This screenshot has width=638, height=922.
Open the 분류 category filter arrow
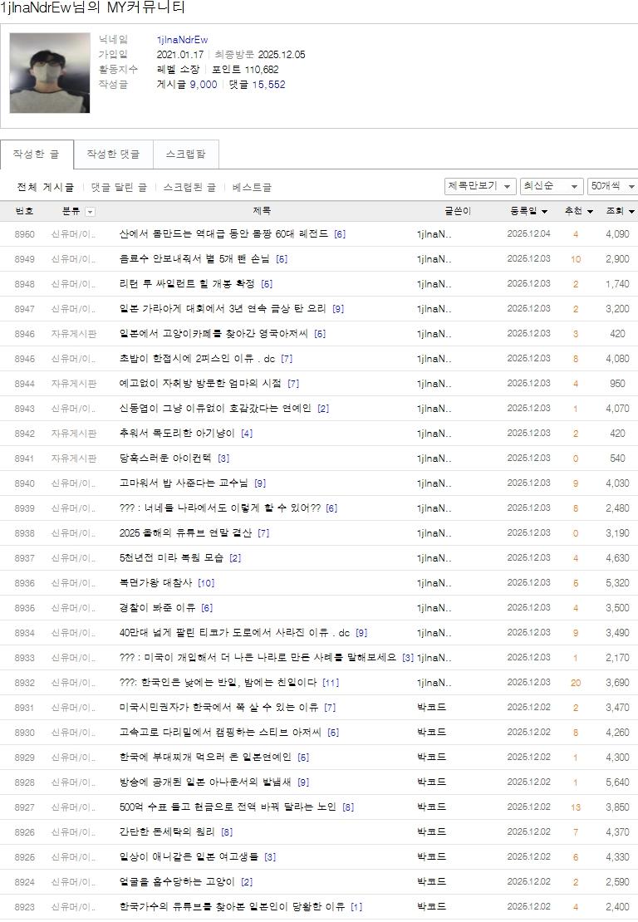(90, 212)
